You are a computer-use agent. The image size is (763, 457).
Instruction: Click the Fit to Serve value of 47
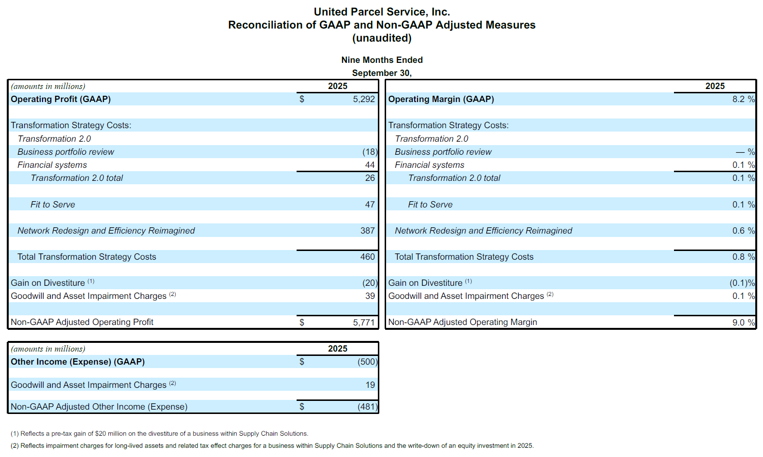(370, 205)
